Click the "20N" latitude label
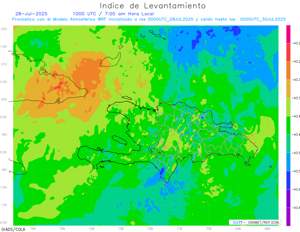The image size is (300, 232). pos(3,99)
